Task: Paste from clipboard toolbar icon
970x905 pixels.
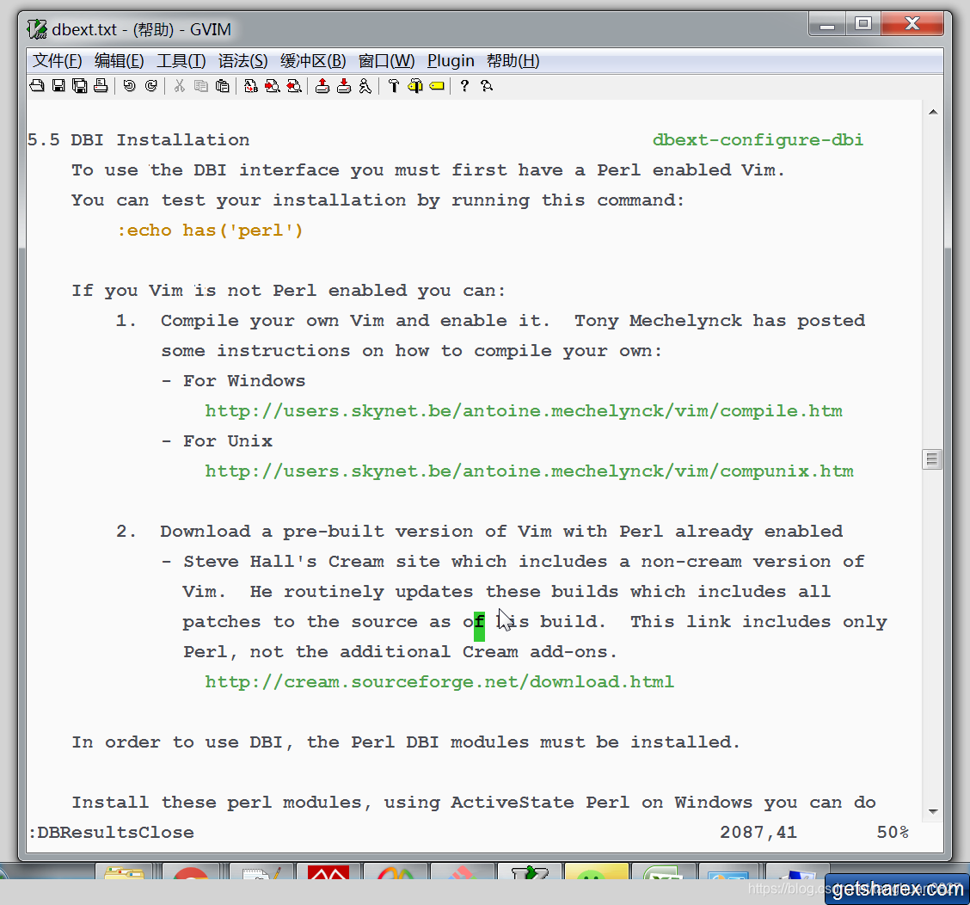Action: click(x=222, y=86)
